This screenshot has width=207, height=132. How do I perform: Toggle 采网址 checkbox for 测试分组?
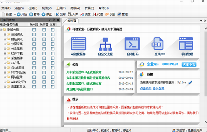[34, 30]
